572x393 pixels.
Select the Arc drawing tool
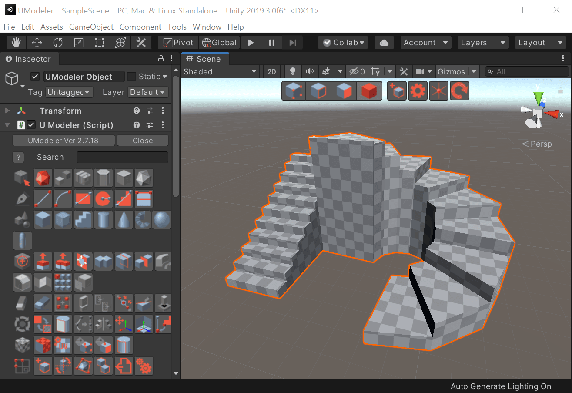63,199
